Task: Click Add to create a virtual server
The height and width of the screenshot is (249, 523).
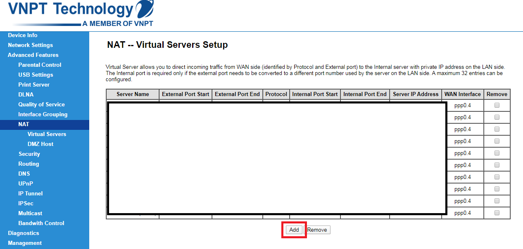Action: (x=294, y=230)
